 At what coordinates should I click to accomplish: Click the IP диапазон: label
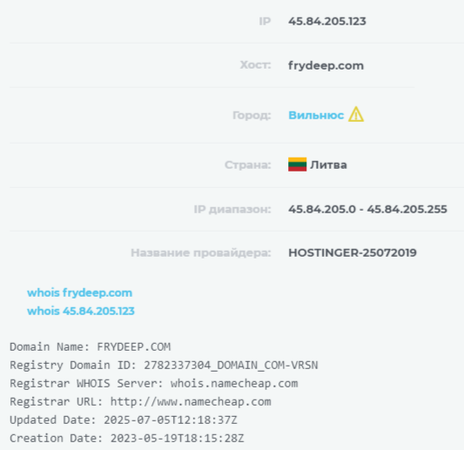pos(232,210)
